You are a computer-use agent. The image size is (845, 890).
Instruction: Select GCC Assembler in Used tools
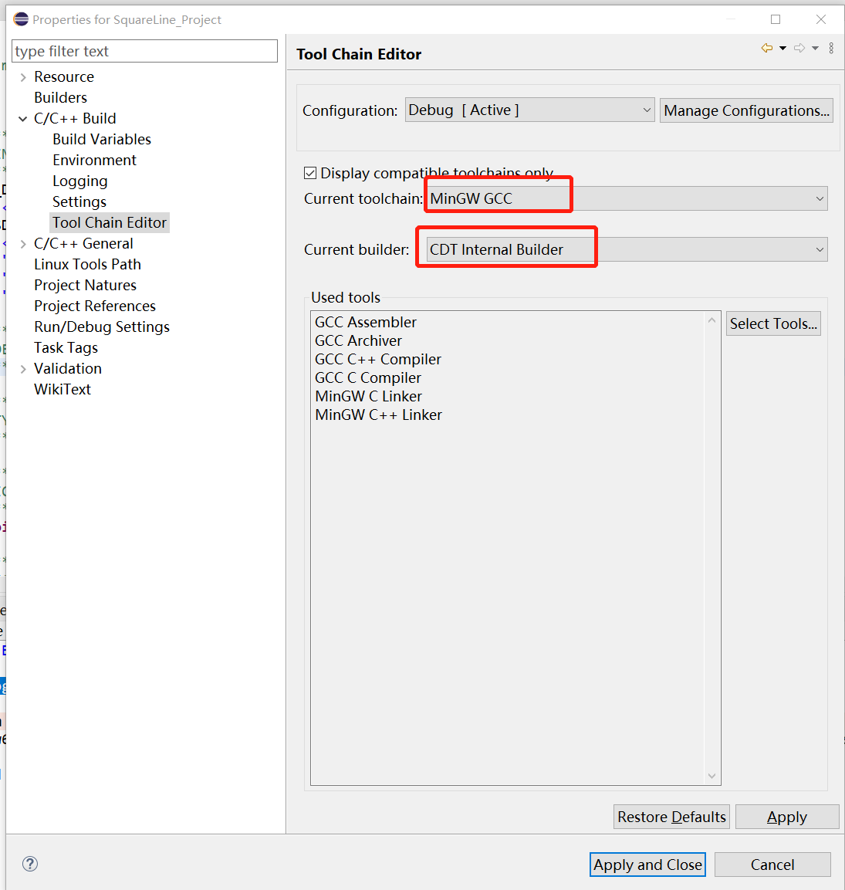click(366, 323)
